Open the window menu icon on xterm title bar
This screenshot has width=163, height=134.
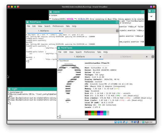point(51,12)
